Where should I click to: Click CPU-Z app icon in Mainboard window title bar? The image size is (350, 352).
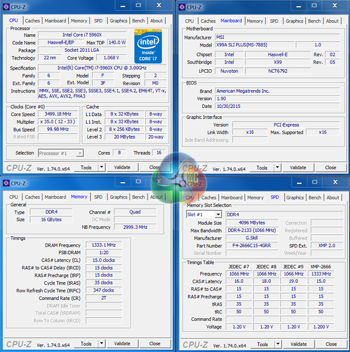[182, 7]
